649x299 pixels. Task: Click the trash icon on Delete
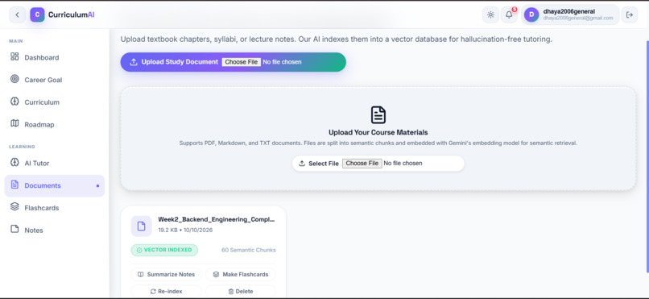pyautogui.click(x=231, y=292)
